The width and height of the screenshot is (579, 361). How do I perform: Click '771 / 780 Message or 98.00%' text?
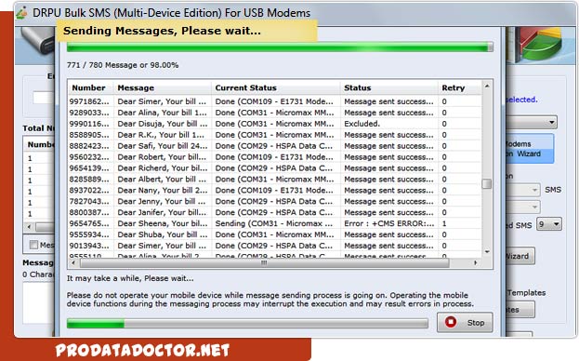click(x=123, y=65)
